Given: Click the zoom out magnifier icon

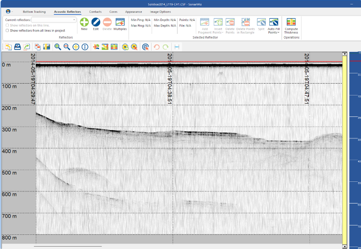Looking at the screenshot, I should click(67, 47).
